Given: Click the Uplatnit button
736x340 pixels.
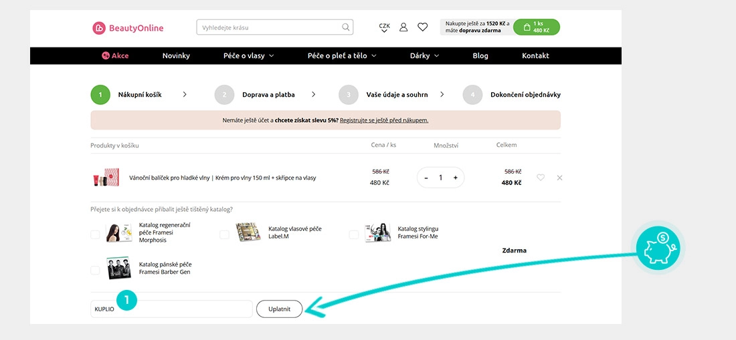Looking at the screenshot, I should pos(279,309).
